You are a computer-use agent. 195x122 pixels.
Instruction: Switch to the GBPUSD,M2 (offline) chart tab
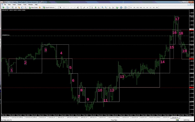coord(73,117)
